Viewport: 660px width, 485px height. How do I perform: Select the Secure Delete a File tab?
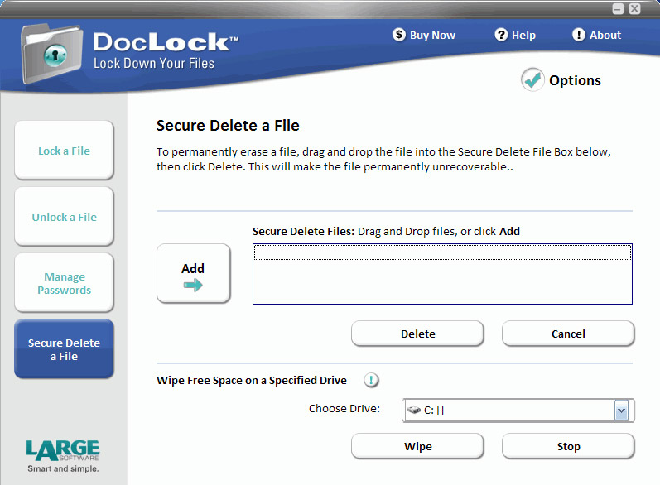pyautogui.click(x=64, y=349)
